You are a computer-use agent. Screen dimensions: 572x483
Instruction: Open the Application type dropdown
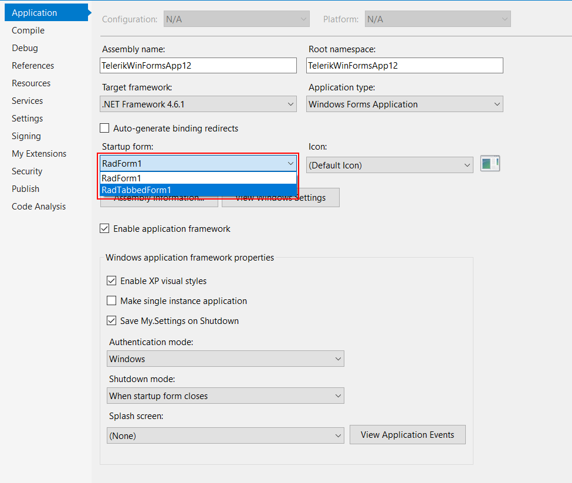(x=496, y=103)
